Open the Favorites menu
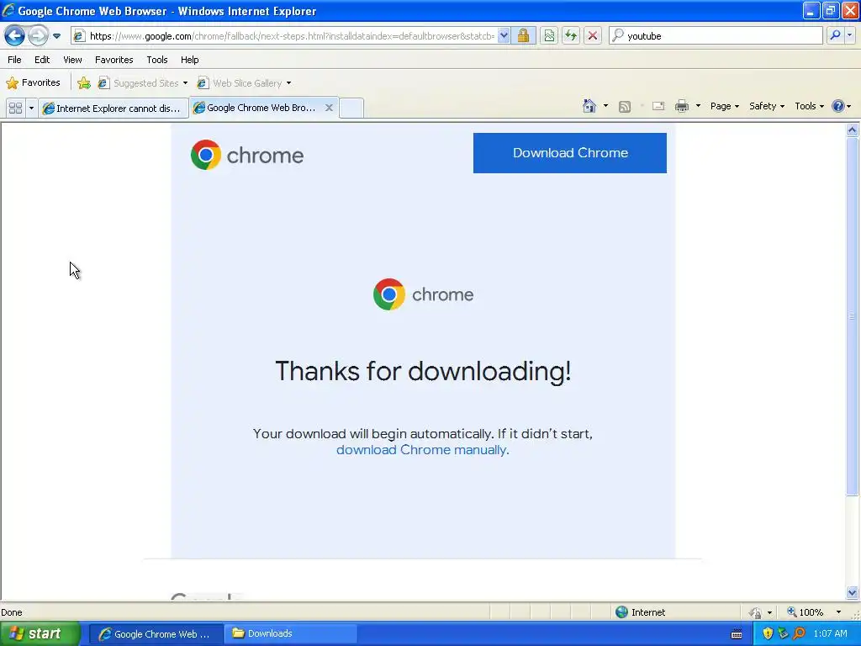The height and width of the screenshot is (646, 861). 114,60
